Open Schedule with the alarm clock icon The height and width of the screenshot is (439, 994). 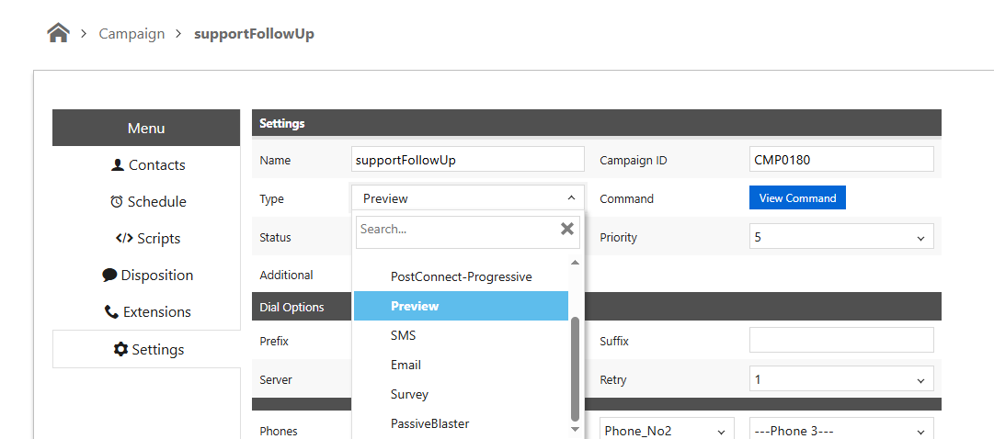point(147,202)
